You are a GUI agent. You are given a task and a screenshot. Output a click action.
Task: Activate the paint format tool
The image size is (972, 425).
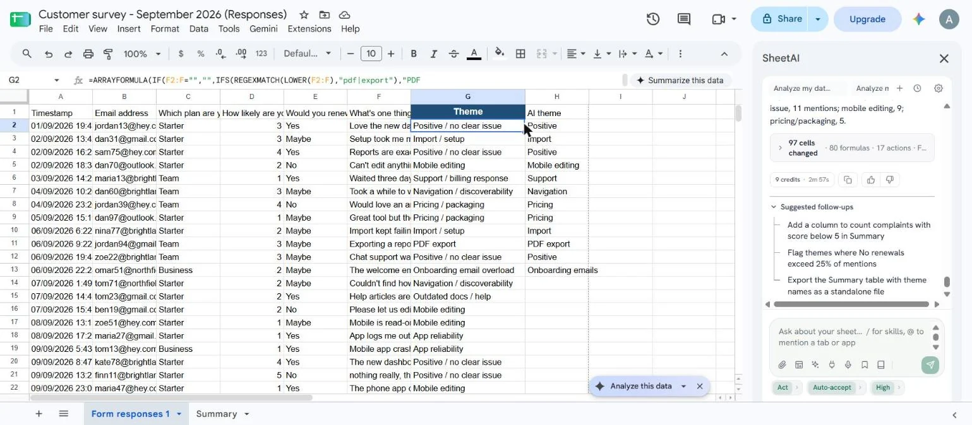[x=108, y=54]
